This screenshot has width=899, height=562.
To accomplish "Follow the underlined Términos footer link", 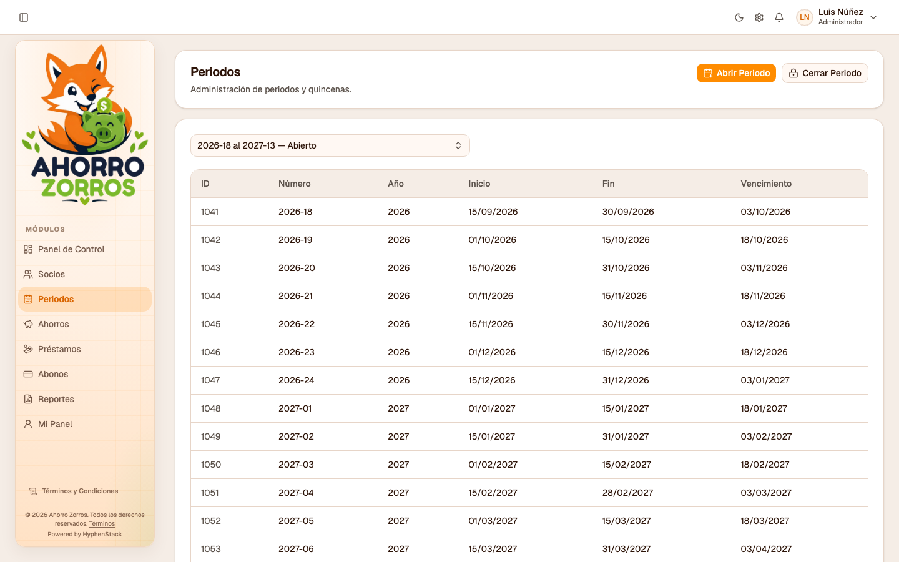I will coord(102,524).
